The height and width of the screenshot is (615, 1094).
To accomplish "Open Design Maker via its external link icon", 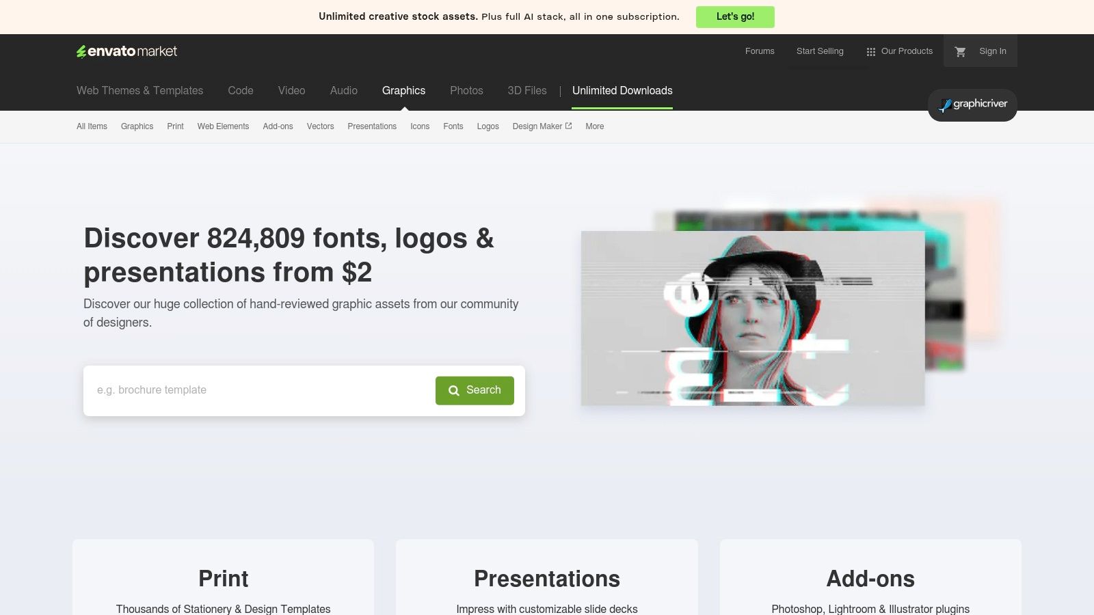I will tap(568, 126).
